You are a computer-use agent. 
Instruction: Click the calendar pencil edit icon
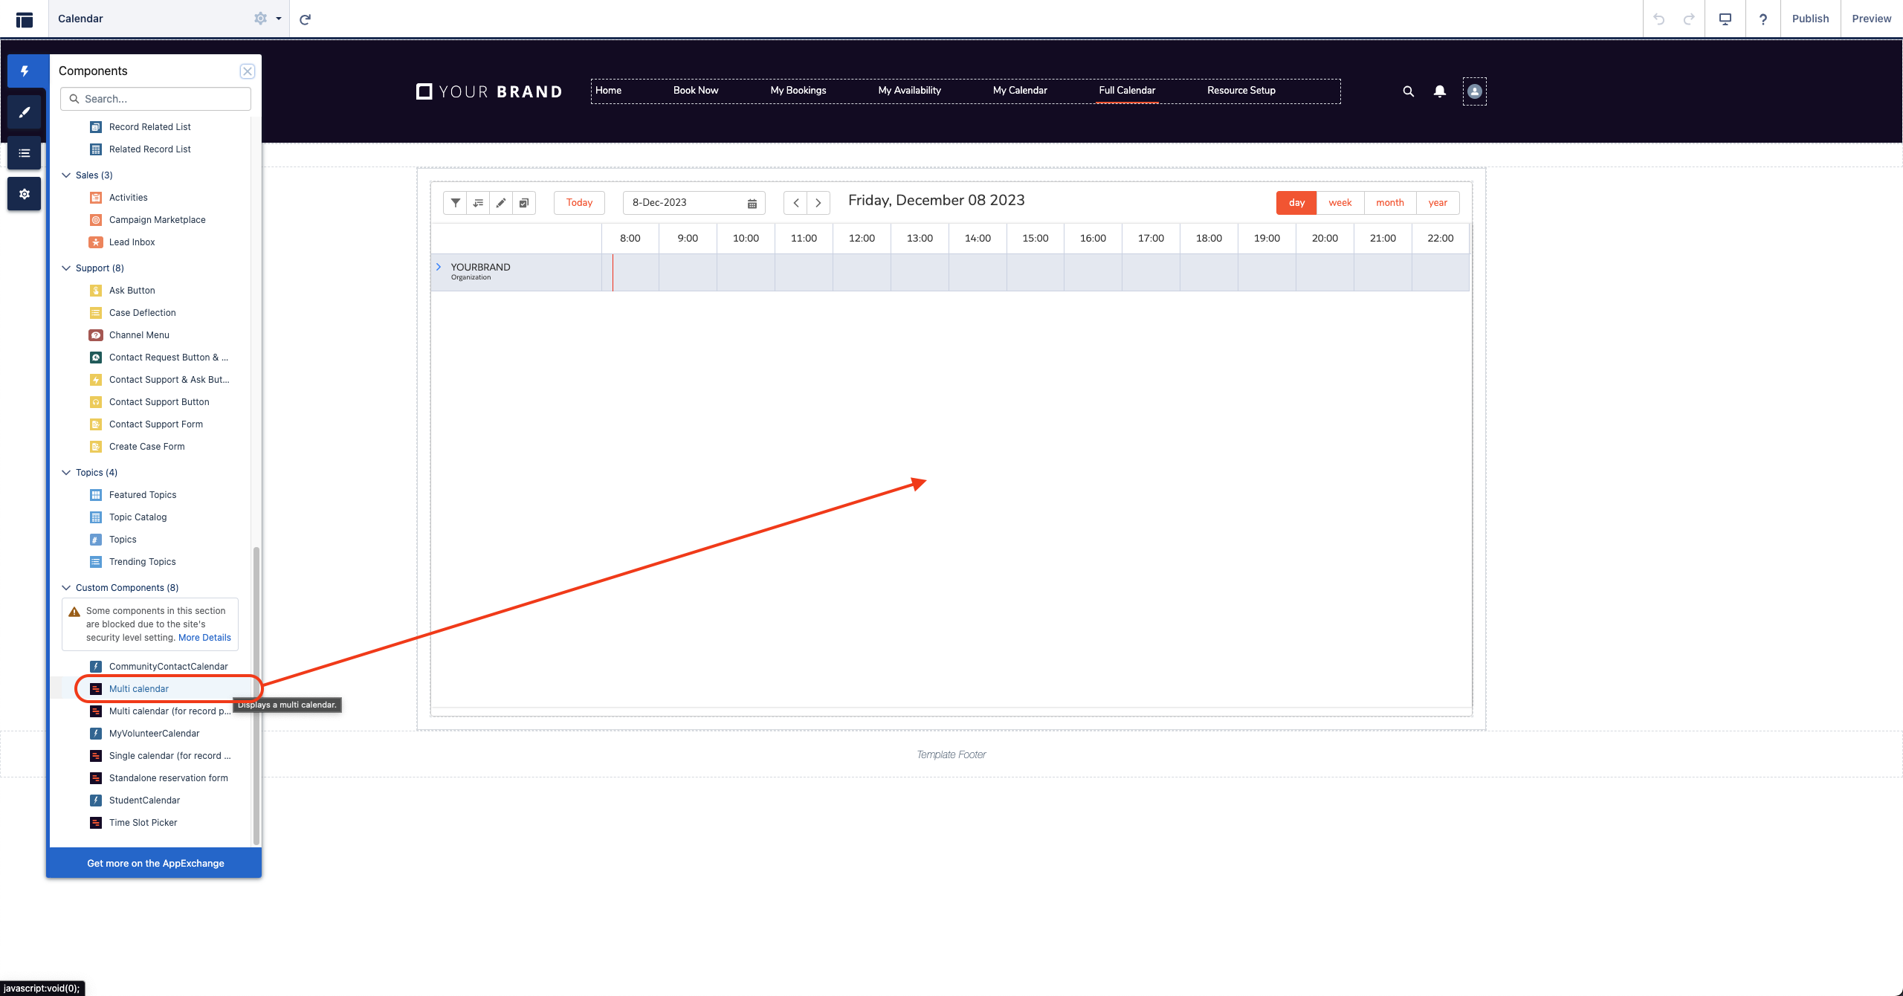(x=501, y=203)
